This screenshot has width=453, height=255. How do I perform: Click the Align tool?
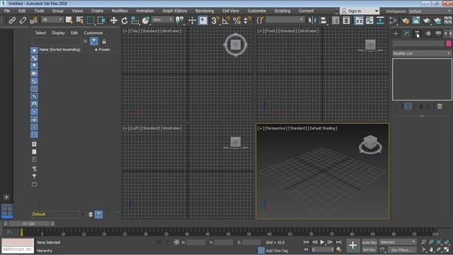[323, 21]
